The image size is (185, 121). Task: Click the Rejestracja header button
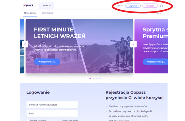(150, 6)
